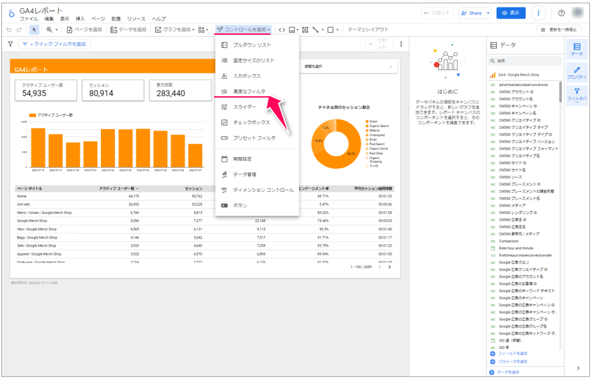Select the pointer selection tool
The height and width of the screenshot is (379, 592).
point(34,29)
